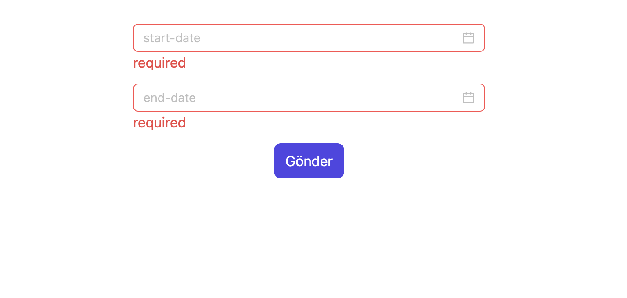Click the calendar icon beside start-date field

tap(468, 38)
